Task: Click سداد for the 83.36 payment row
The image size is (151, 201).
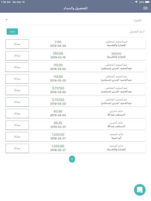Action: pyautogui.click(x=17, y=113)
